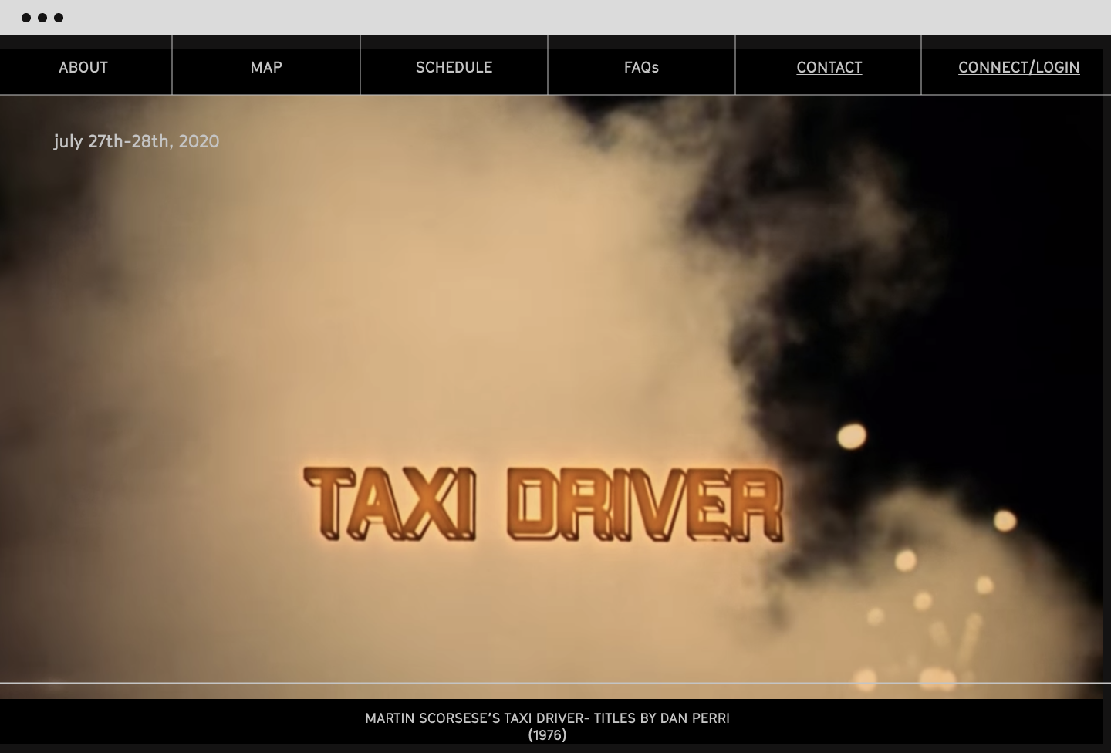Click the (1976) year text
This screenshot has height=753, width=1111.
click(547, 735)
